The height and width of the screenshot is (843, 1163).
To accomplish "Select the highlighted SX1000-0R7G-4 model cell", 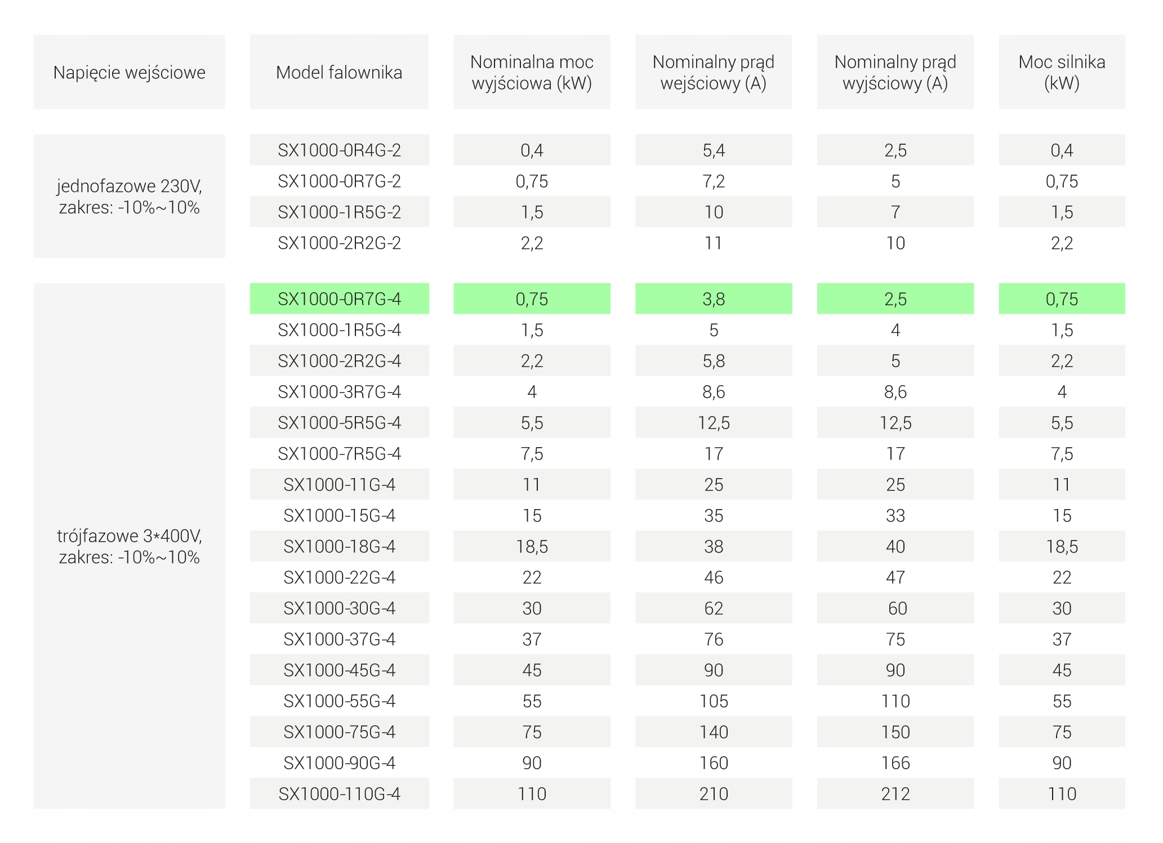I will (339, 299).
